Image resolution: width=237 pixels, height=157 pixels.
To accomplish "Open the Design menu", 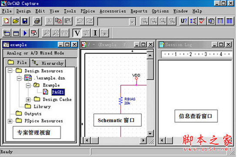I will (23, 11).
